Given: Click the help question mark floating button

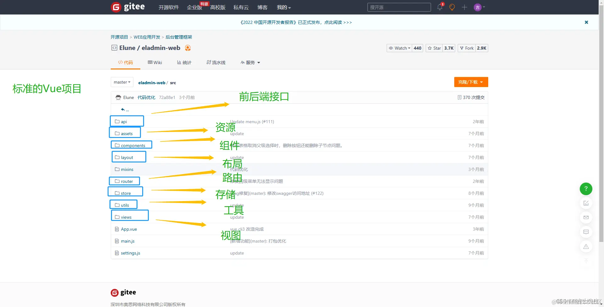Looking at the screenshot, I should click(x=586, y=189).
